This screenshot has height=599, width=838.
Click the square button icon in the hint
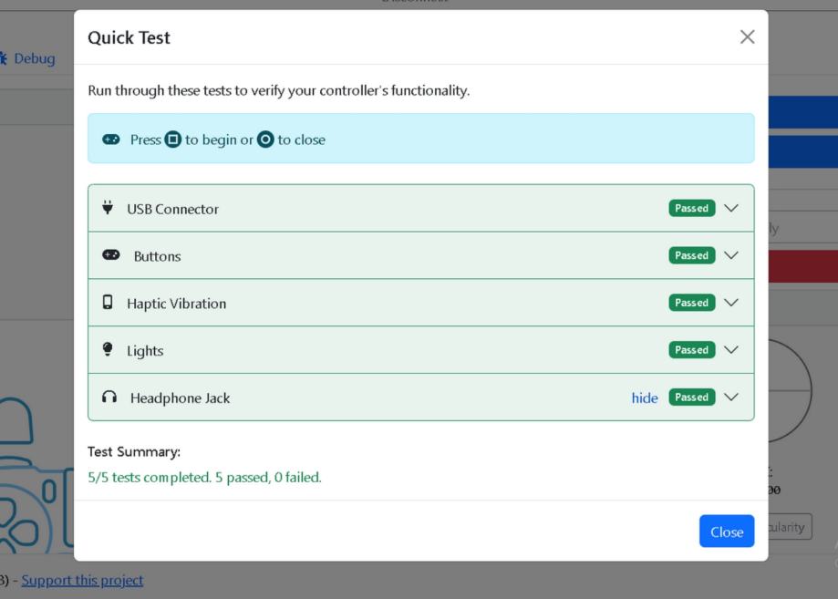pyautogui.click(x=172, y=139)
